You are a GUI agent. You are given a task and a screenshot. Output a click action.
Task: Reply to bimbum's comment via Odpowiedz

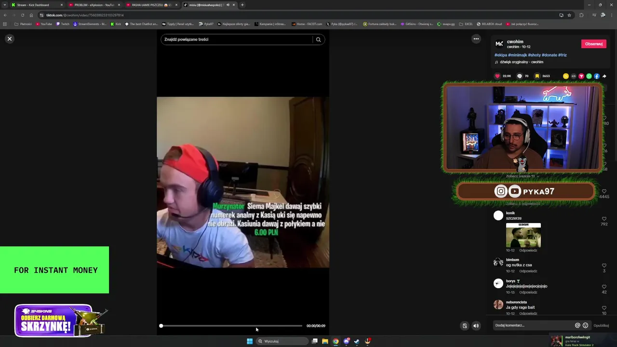(x=528, y=271)
